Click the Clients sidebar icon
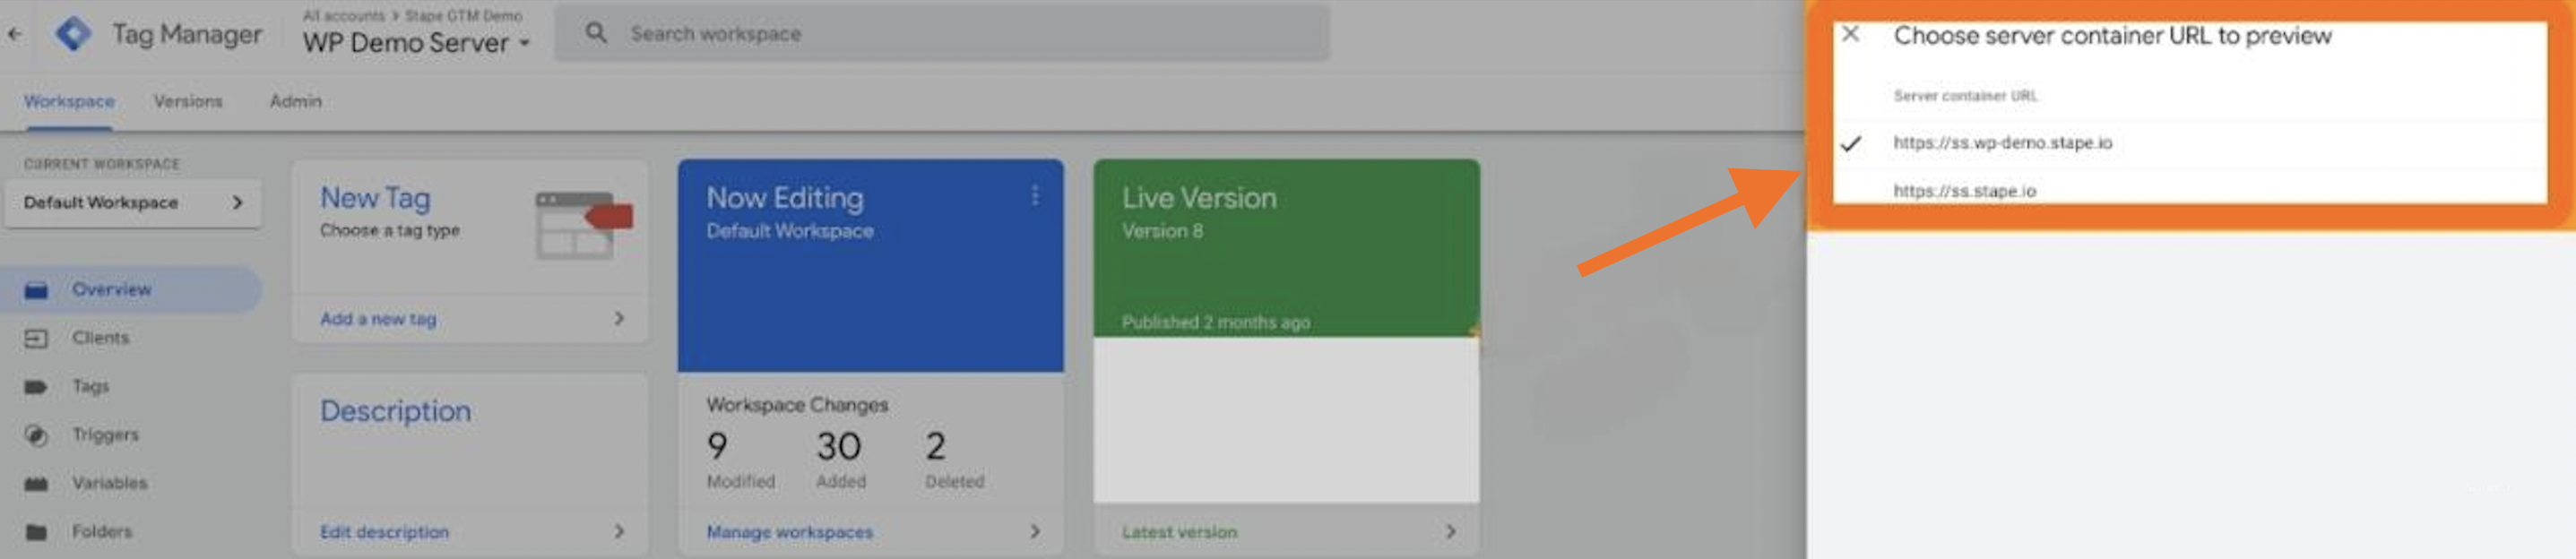Viewport: 2576px width, 559px height. [36, 338]
